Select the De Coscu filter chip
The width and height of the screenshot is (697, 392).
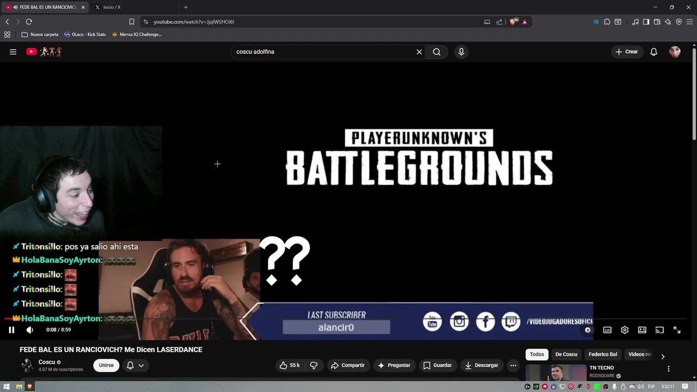coord(566,354)
